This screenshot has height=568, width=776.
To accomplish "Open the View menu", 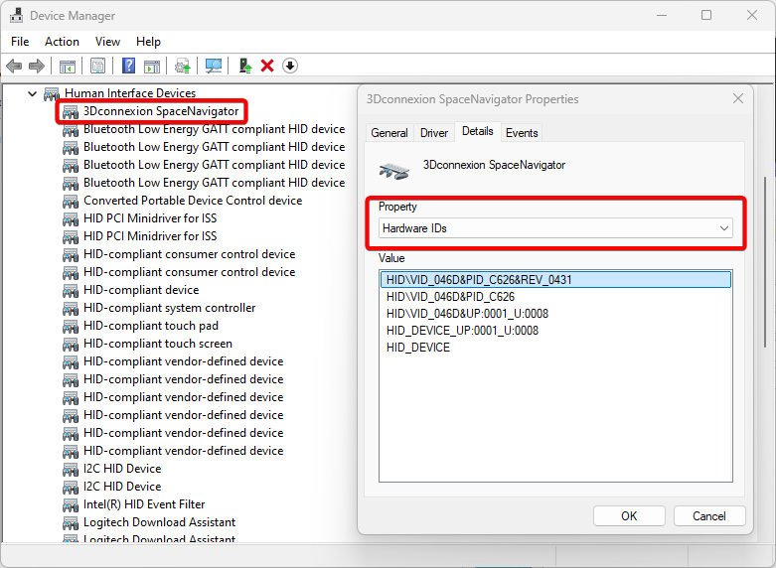I will pyautogui.click(x=107, y=42).
